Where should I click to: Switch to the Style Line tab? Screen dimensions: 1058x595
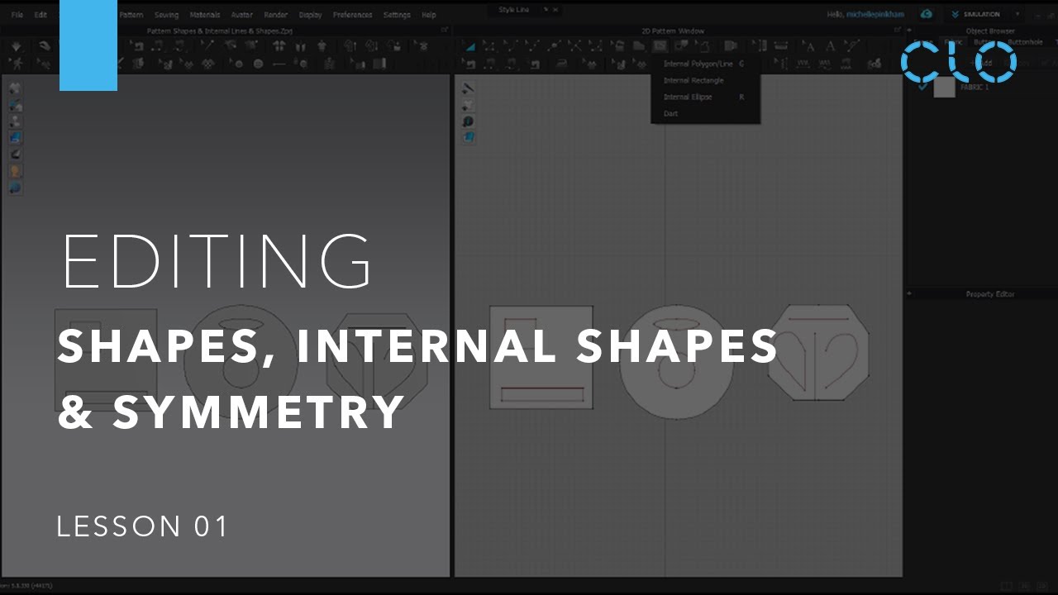pos(513,10)
